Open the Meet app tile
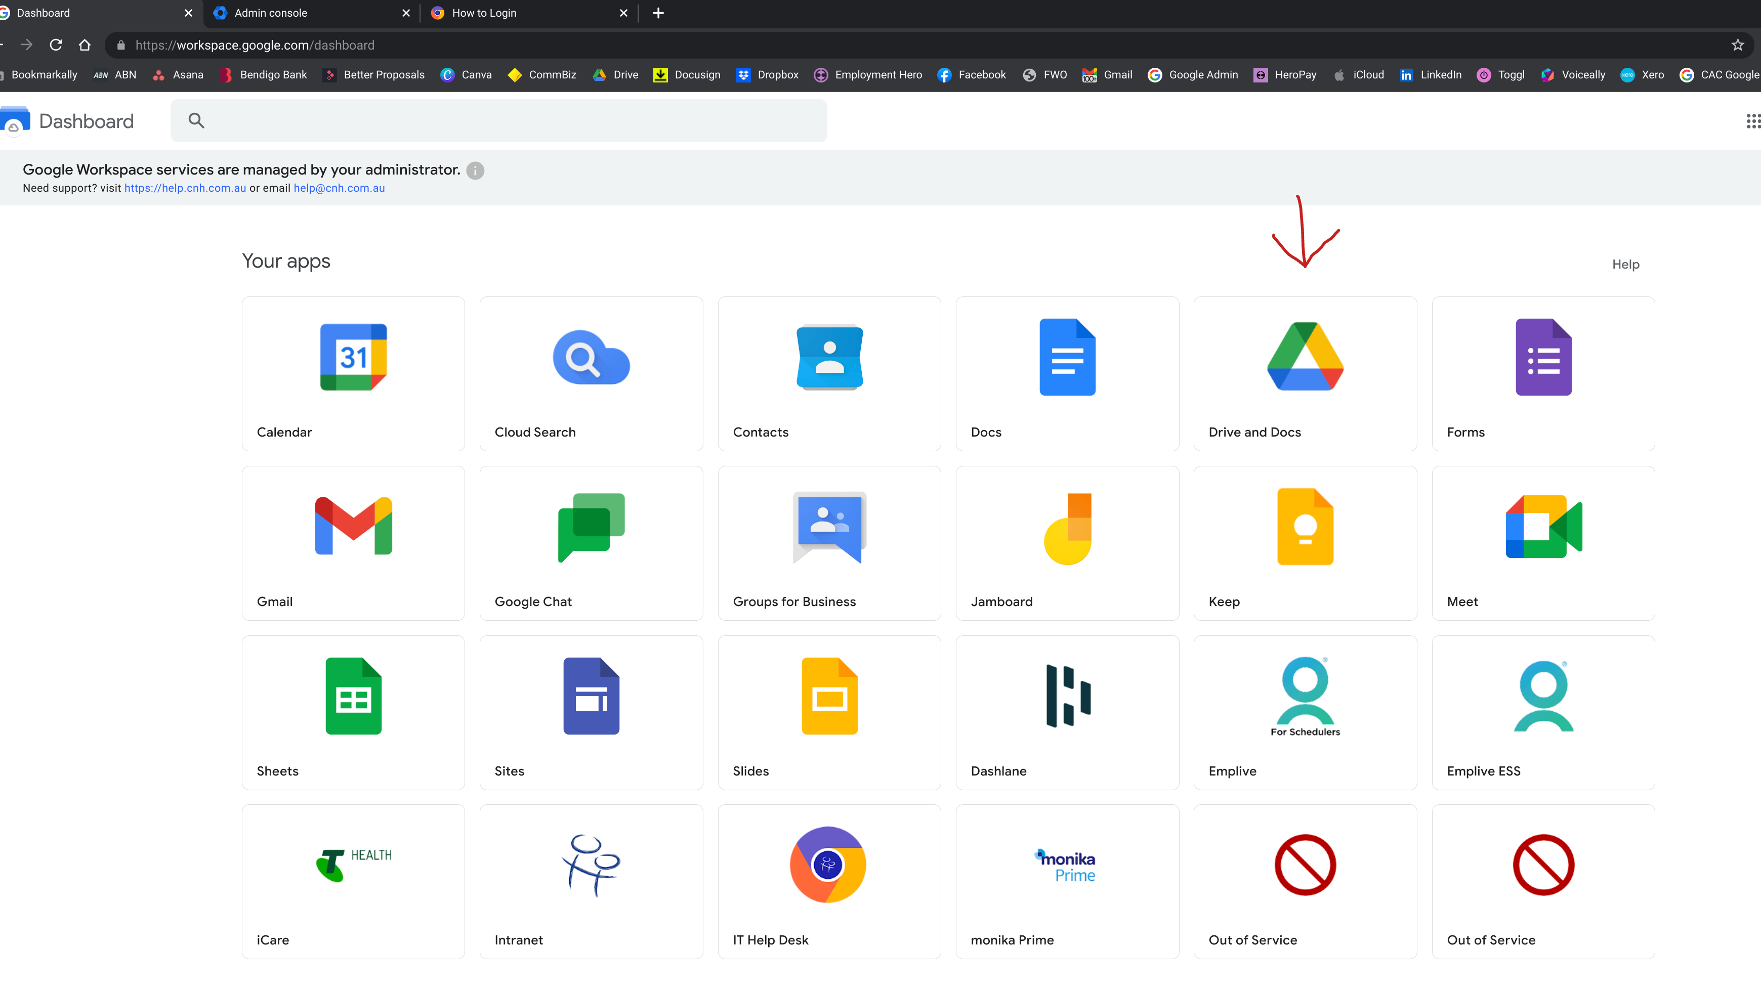This screenshot has width=1761, height=991. [x=1543, y=543]
